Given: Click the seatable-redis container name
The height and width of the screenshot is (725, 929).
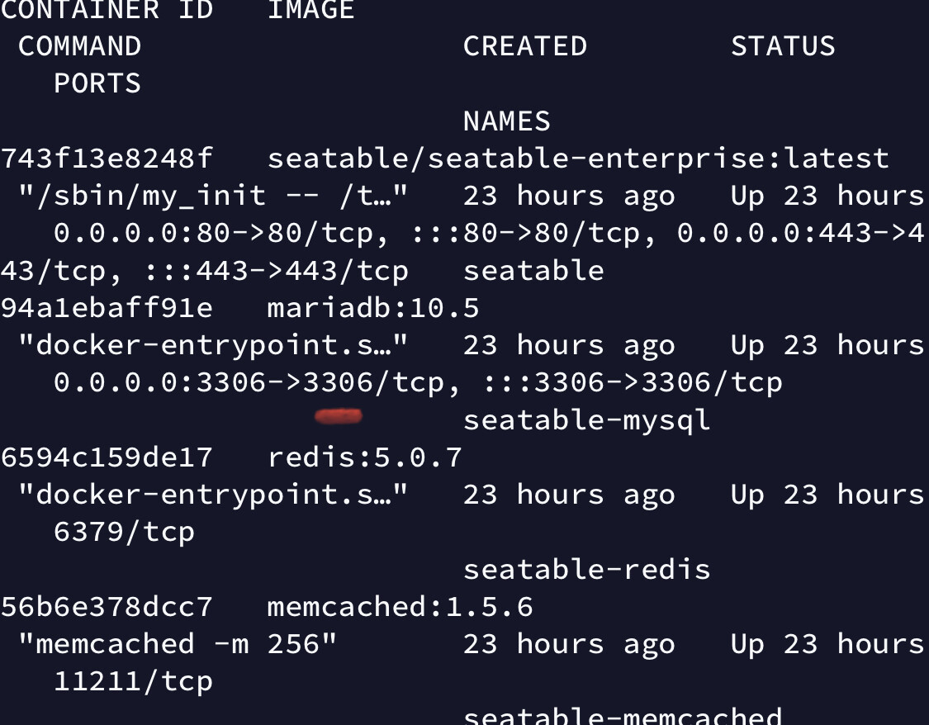Looking at the screenshot, I should 586,569.
